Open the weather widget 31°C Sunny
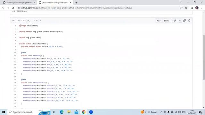 (149, 112)
